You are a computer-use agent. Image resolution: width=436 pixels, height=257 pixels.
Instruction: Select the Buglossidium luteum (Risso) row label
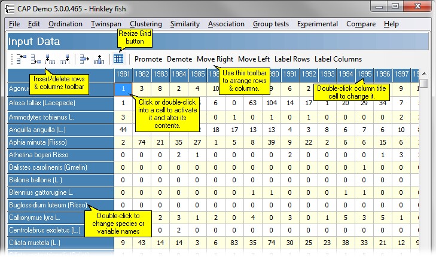pyautogui.click(x=60, y=205)
